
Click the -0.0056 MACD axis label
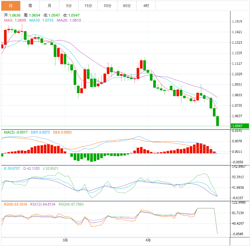pyautogui.click(x=237, y=162)
